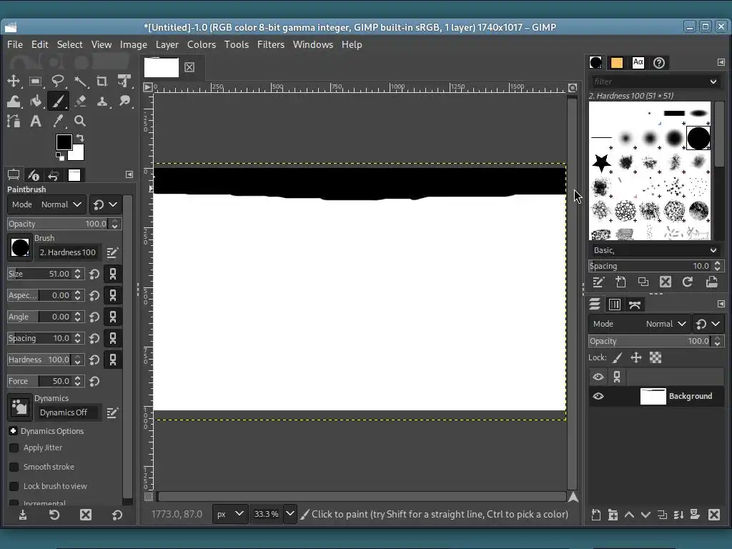Open the Windows menu
The height and width of the screenshot is (549, 732).
[313, 44]
